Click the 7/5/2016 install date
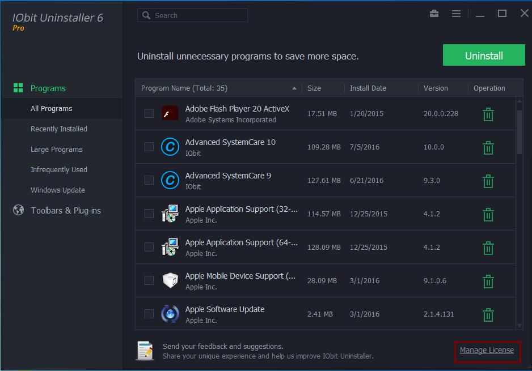Image resolution: width=532 pixels, height=371 pixels. pyautogui.click(x=364, y=147)
